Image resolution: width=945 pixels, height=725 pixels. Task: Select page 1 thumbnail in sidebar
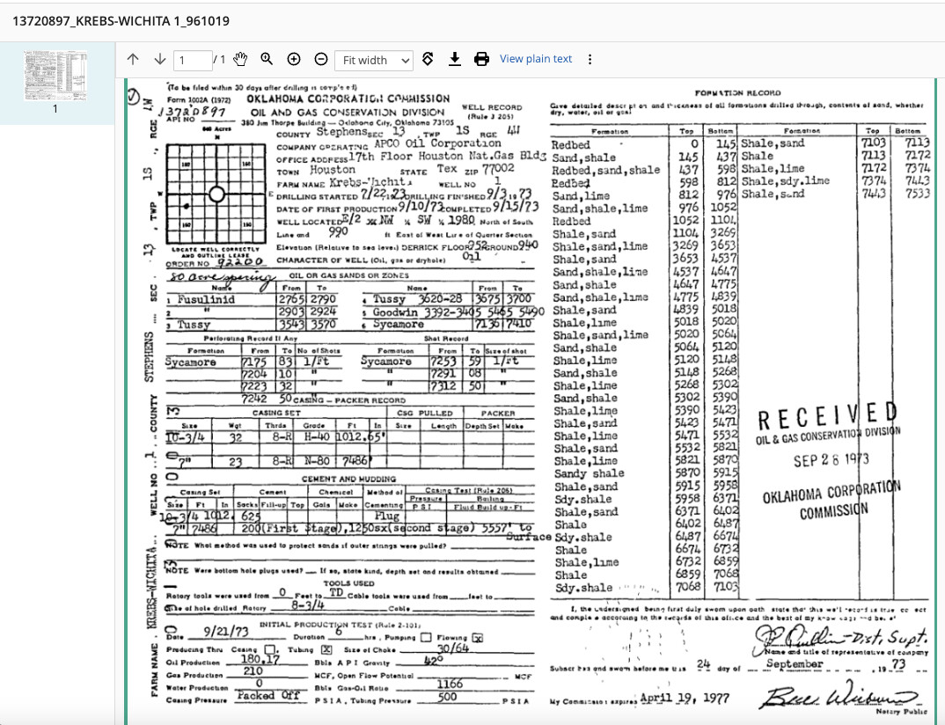click(x=55, y=76)
